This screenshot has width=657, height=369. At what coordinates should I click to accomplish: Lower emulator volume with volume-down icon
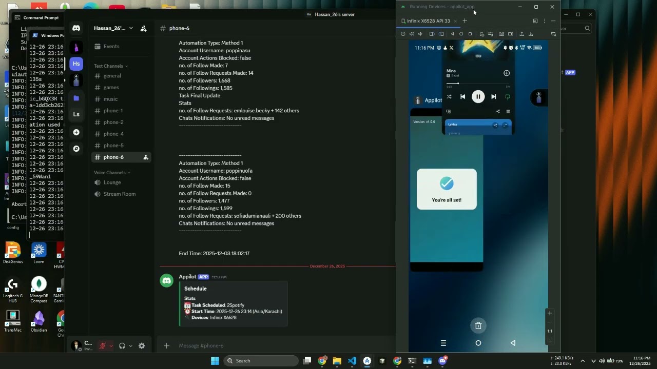pyautogui.click(x=420, y=34)
